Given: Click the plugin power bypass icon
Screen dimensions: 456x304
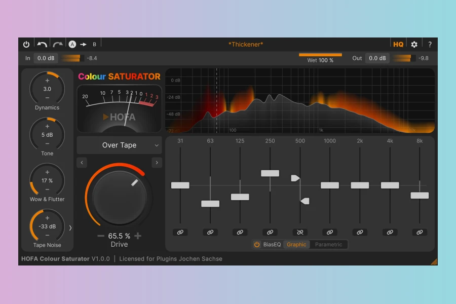Looking at the screenshot, I should [x=26, y=45].
